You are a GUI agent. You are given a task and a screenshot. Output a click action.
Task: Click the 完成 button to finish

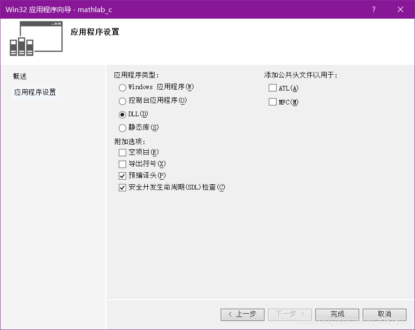[337, 314]
